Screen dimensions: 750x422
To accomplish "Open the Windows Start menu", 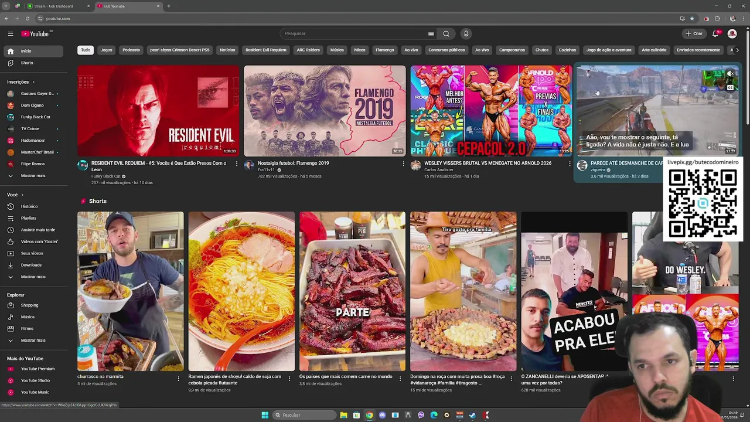I will (x=265, y=415).
